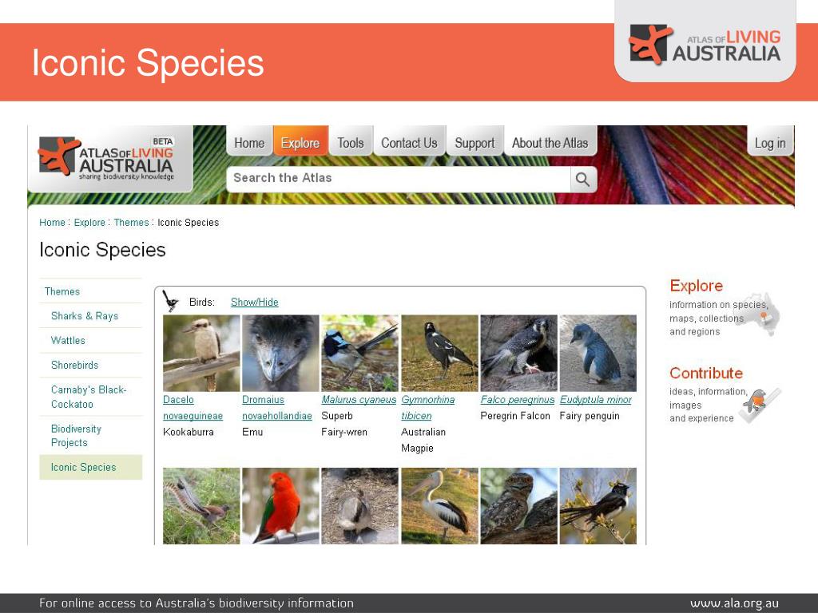818x613 pixels.
Task: Open the Support tab
Action: point(475,142)
